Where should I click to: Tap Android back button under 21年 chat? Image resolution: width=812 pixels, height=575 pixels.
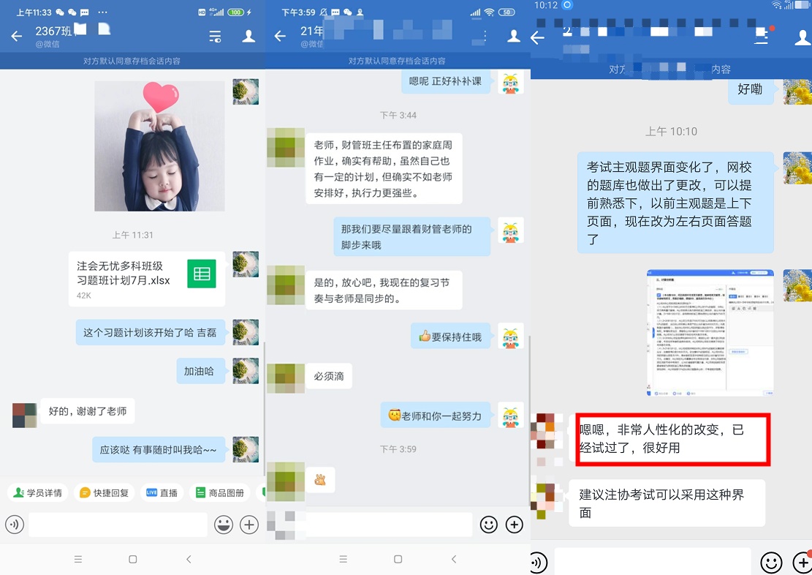pos(454,559)
